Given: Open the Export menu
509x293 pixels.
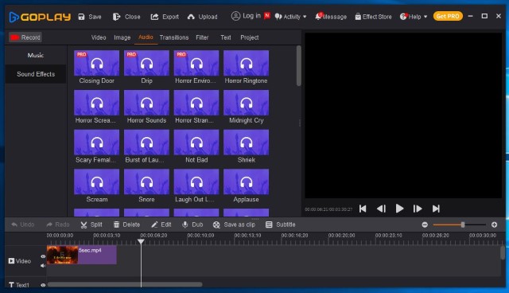Looking at the screenshot, I should [165, 17].
